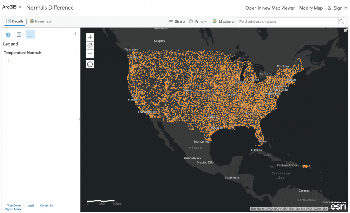Open the Legal link
The width and height of the screenshot is (350, 213).
[30, 205]
